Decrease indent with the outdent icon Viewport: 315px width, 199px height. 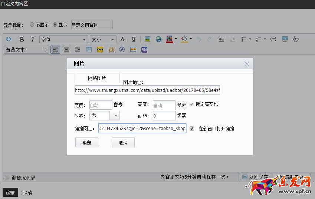[233, 39]
